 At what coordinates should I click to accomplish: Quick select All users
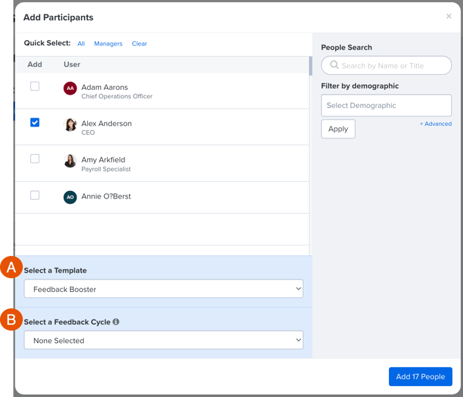tap(81, 44)
